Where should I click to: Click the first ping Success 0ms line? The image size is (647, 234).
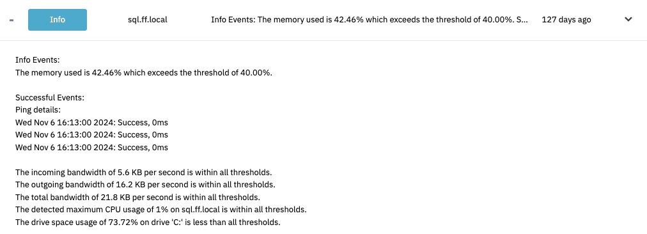click(x=91, y=123)
